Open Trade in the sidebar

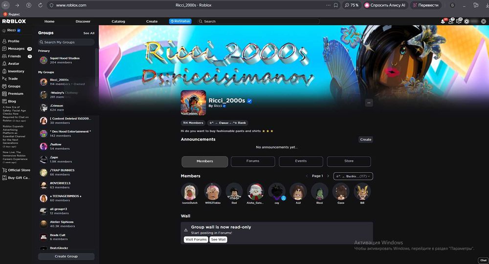(x=10, y=79)
